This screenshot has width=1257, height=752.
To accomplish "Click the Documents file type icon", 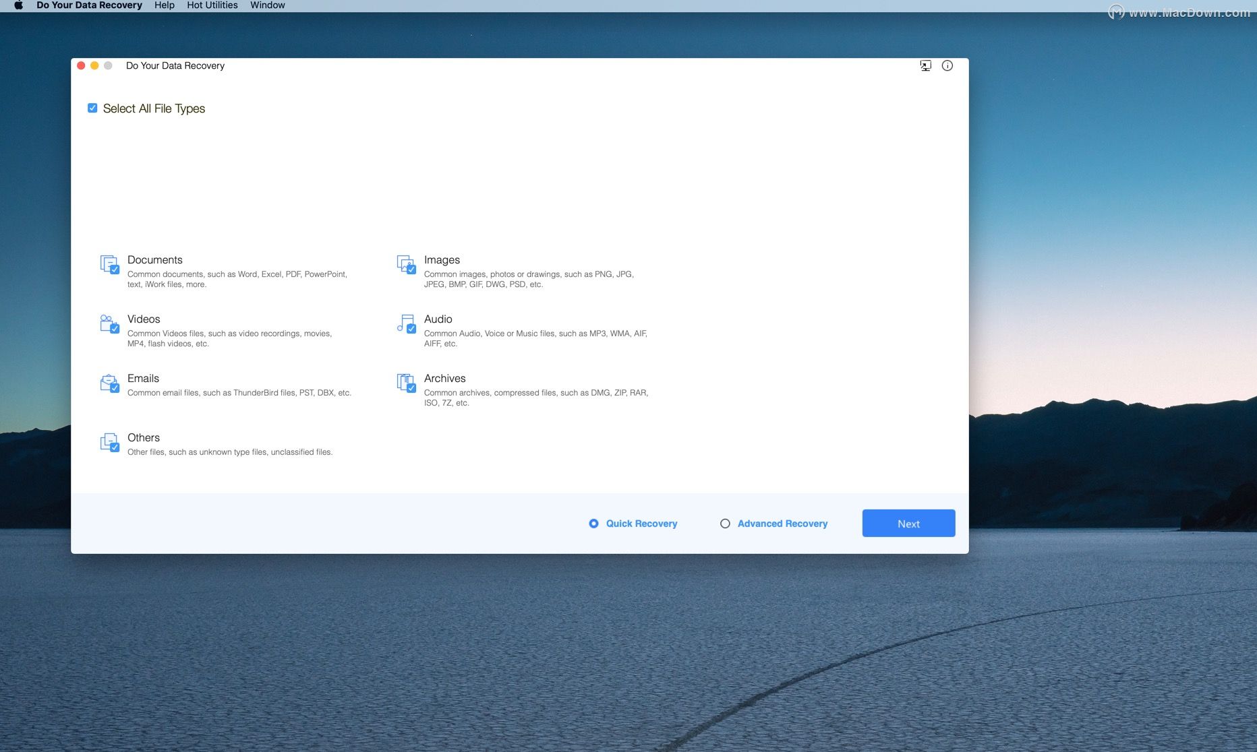I will [x=109, y=264].
